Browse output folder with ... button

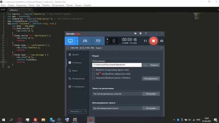pos(145,65)
